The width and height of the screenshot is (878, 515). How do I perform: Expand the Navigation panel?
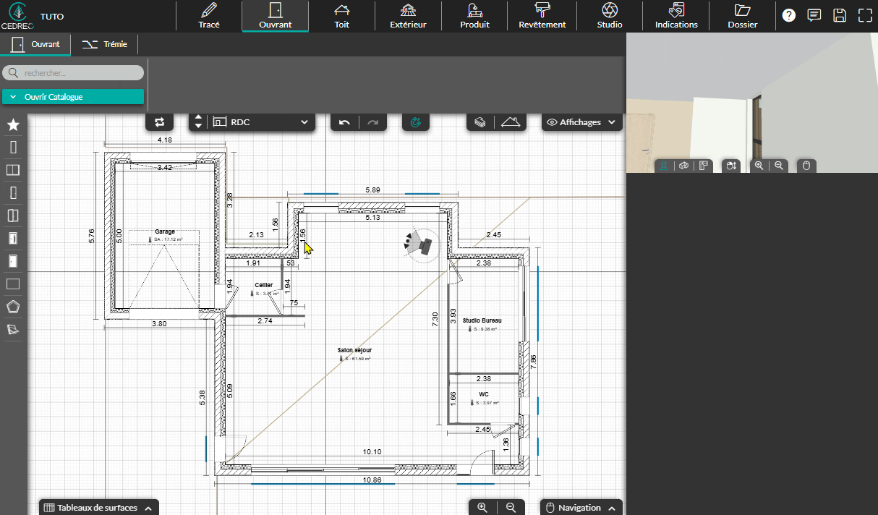click(581, 508)
